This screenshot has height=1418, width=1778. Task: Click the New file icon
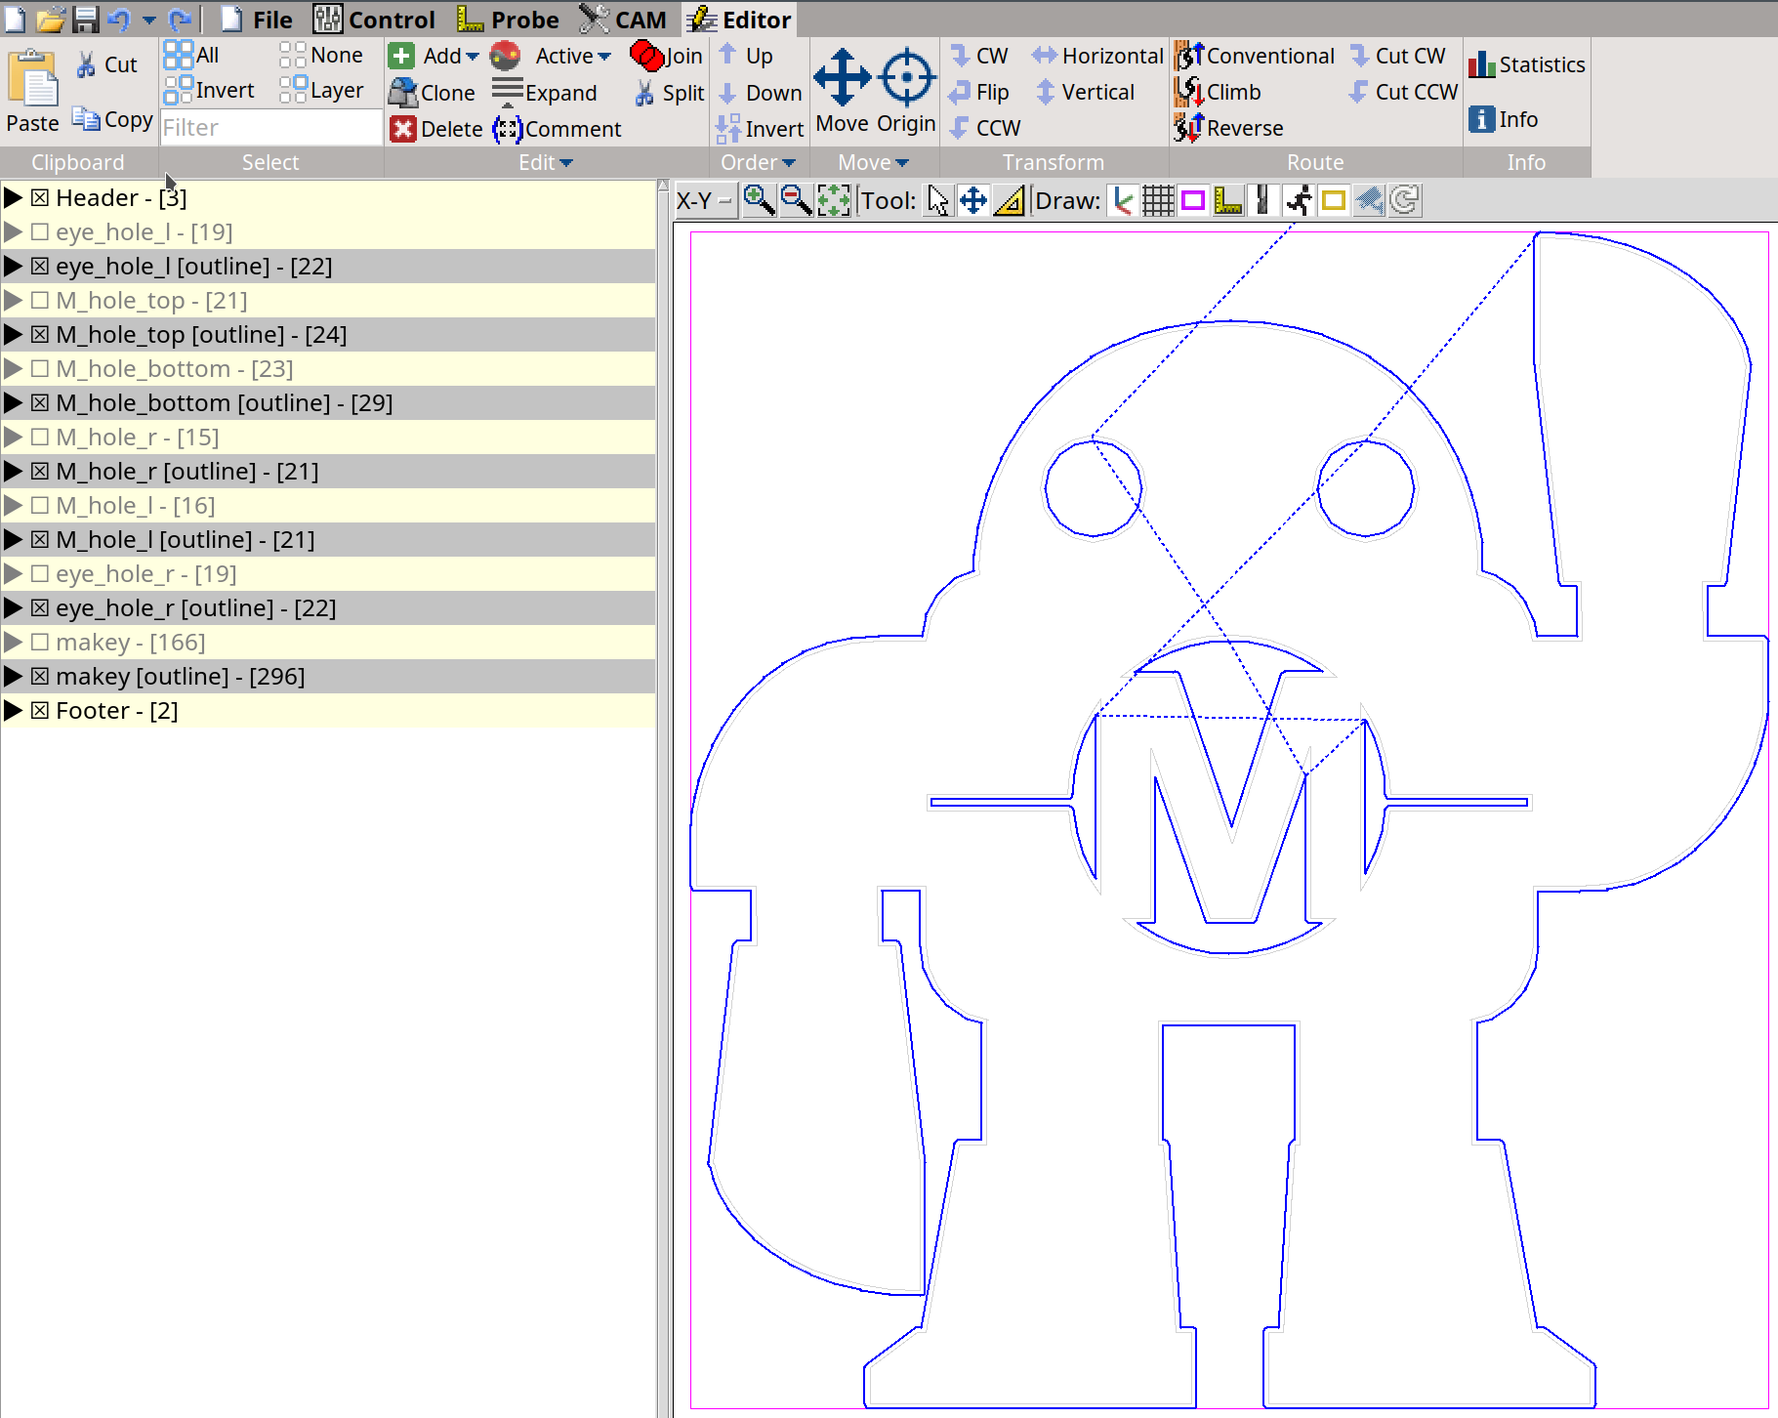pyautogui.click(x=16, y=19)
